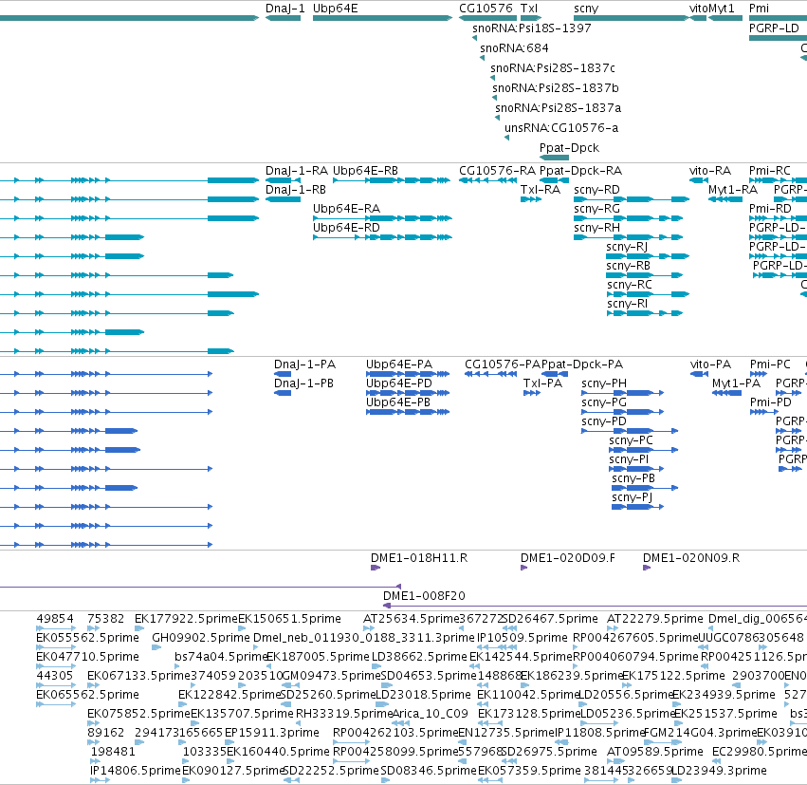Click the Ubp64E-RD transcript
This screenshot has width=807, height=785.
coord(382,237)
